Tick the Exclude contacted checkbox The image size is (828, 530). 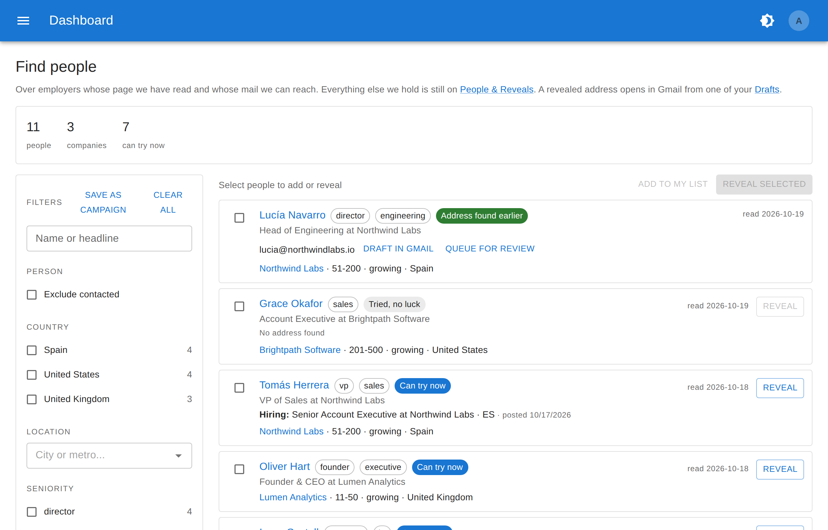[32, 295]
